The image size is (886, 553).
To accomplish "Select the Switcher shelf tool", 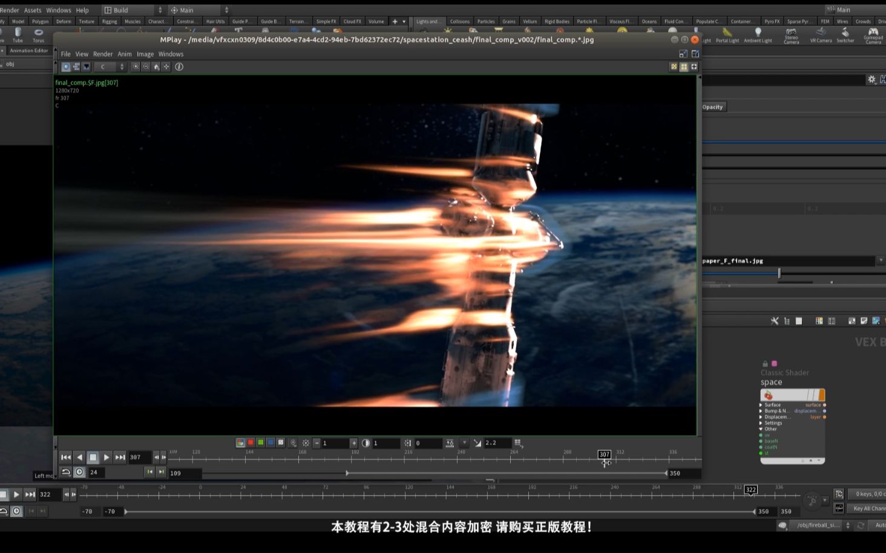I will [x=845, y=35].
